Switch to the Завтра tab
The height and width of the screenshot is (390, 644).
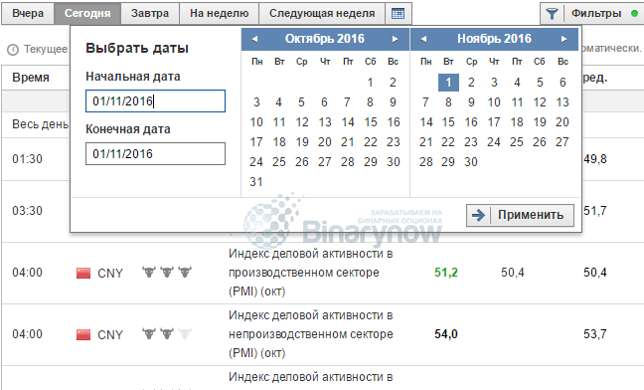pyautogui.click(x=150, y=14)
